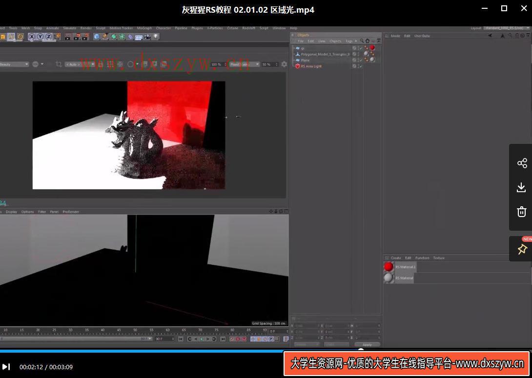Image resolution: width=532 pixels, height=378 pixels.
Task: Open the X-Particles menu
Action: tap(215, 28)
